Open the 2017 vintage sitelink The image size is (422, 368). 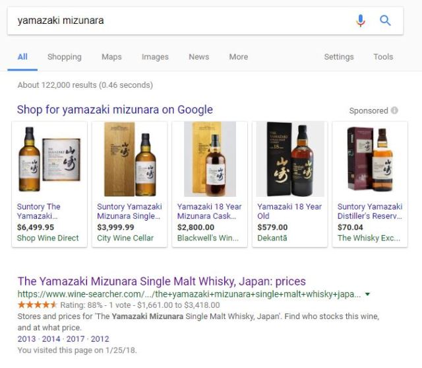[75, 339]
